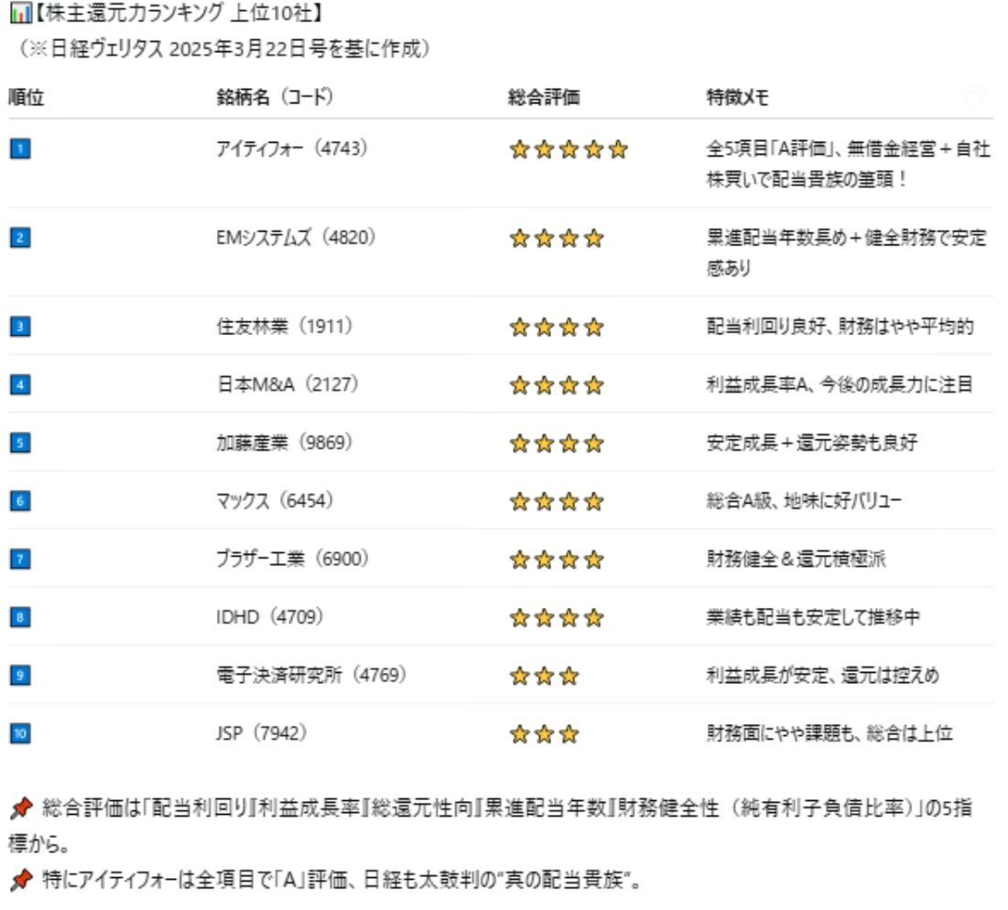Click the rank 4 number badge

[x=20, y=385]
